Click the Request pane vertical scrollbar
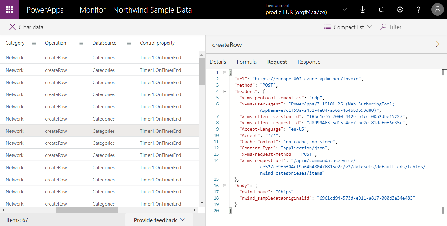The image size is (447, 226). pos(443,73)
